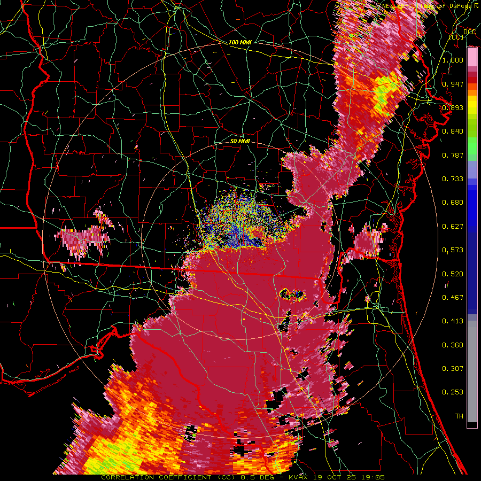Click the 0.253 value on the legend
Screen dimensions: 481x481
point(453,392)
